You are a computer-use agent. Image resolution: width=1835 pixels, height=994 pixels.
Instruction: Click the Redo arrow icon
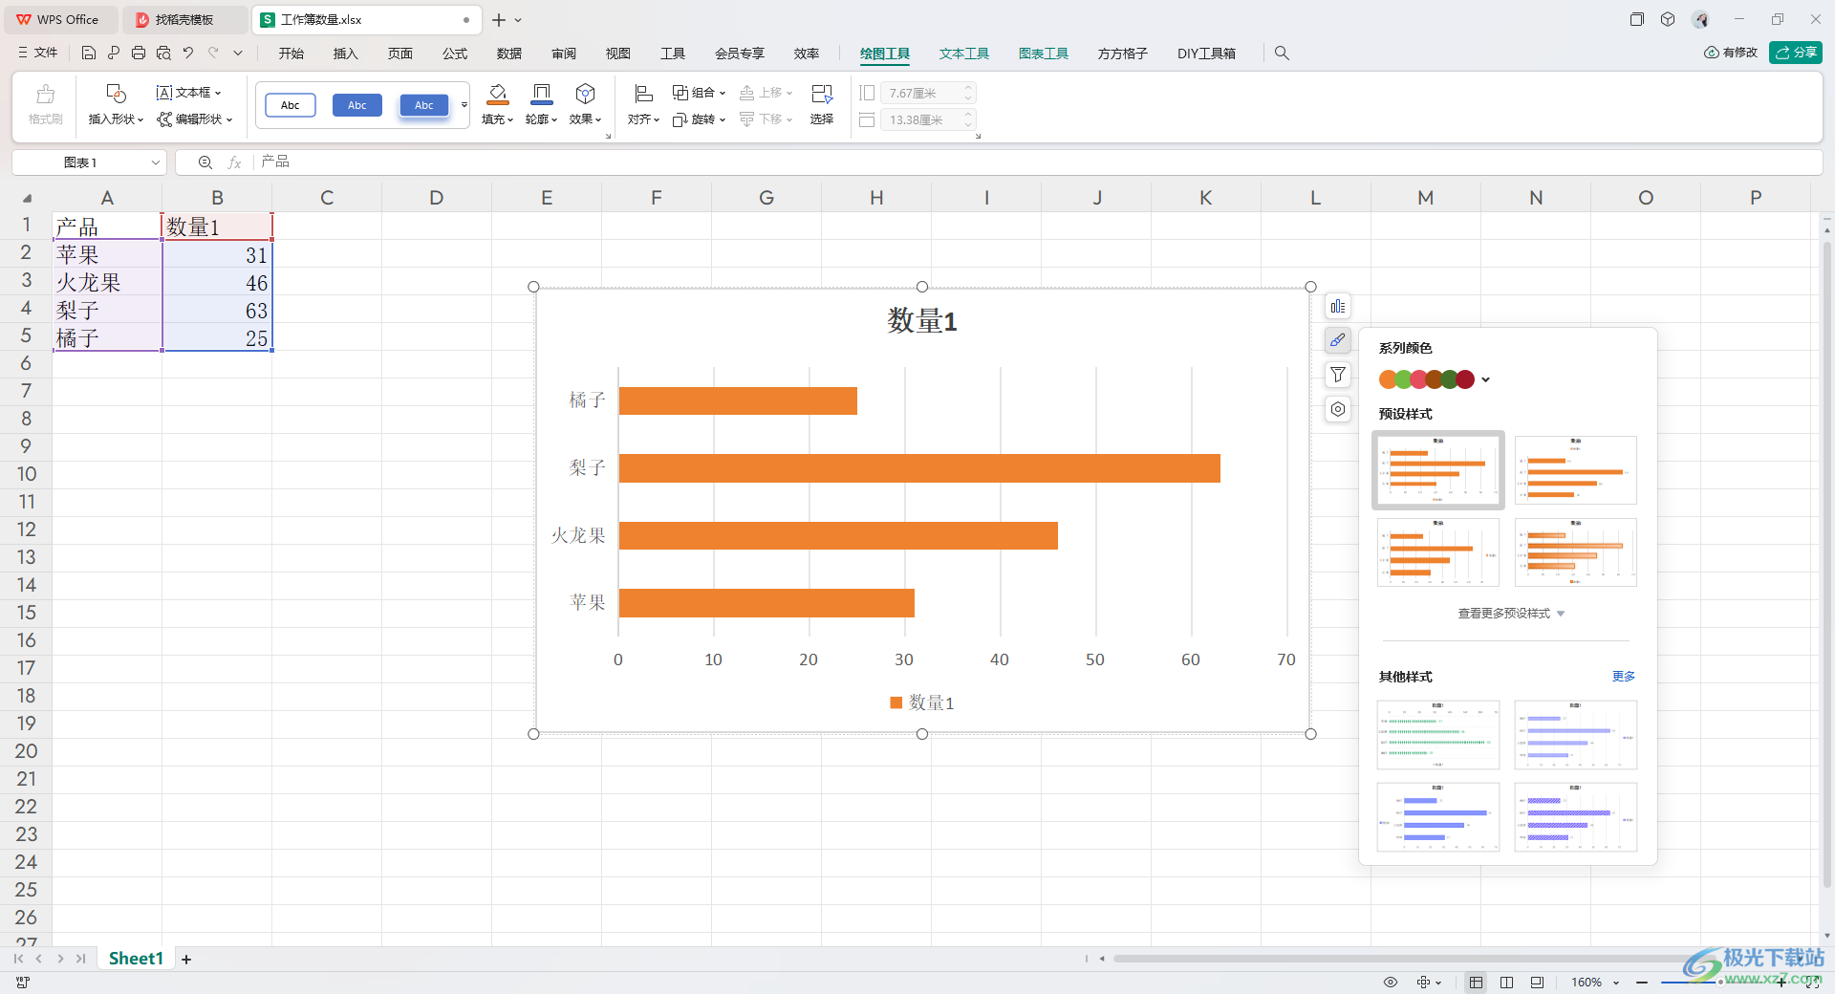click(x=213, y=54)
